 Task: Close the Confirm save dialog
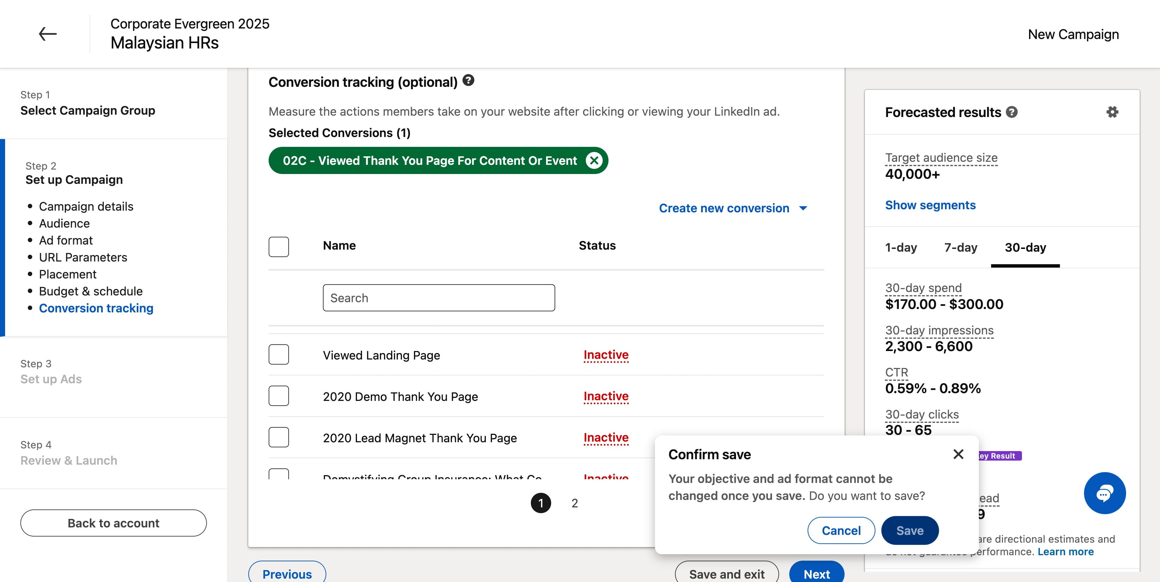[x=958, y=454]
